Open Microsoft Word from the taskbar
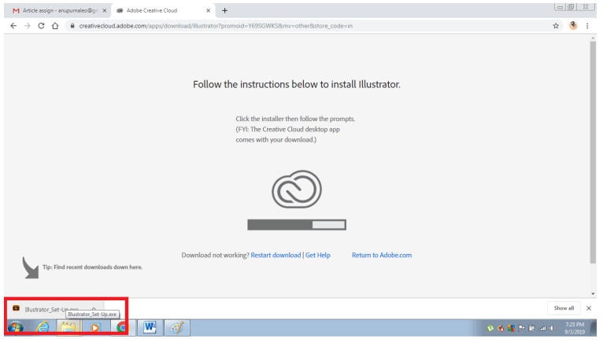This screenshot has height=342, width=603. pos(150,328)
